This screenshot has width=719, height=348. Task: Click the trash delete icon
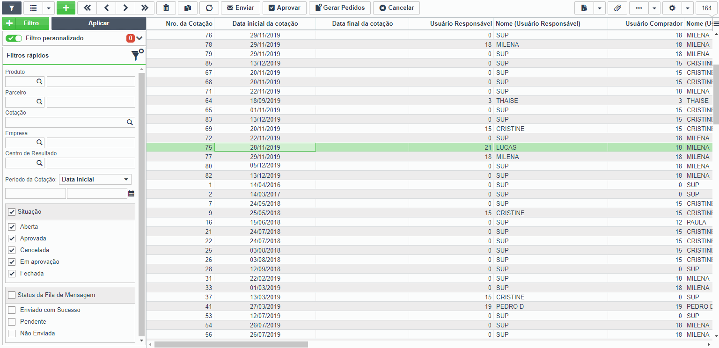point(166,7)
